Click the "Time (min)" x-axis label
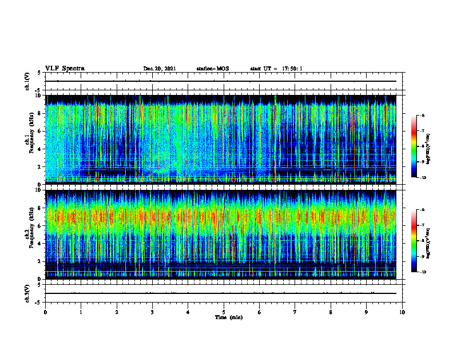453x350 pixels. 229,317
